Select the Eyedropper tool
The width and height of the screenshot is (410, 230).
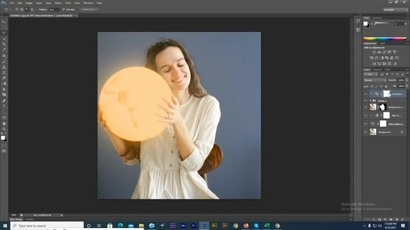(4, 50)
